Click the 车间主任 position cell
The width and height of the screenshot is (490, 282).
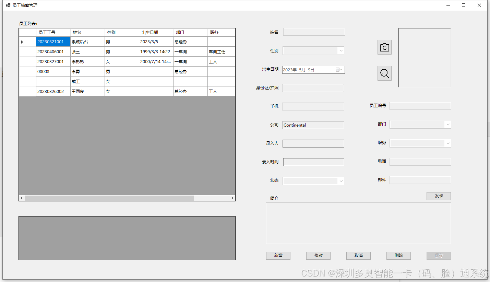tap(222, 51)
